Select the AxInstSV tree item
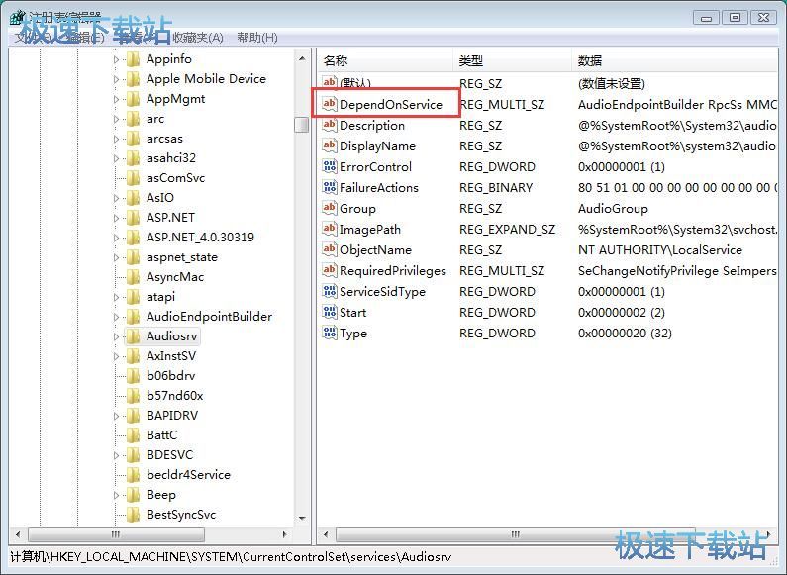The width and height of the screenshot is (787, 575). [x=171, y=356]
